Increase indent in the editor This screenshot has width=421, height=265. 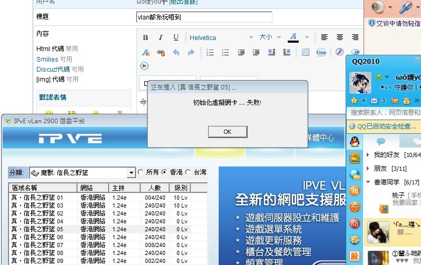pos(256,52)
